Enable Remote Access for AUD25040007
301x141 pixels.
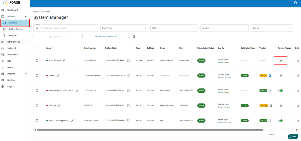tap(280, 61)
